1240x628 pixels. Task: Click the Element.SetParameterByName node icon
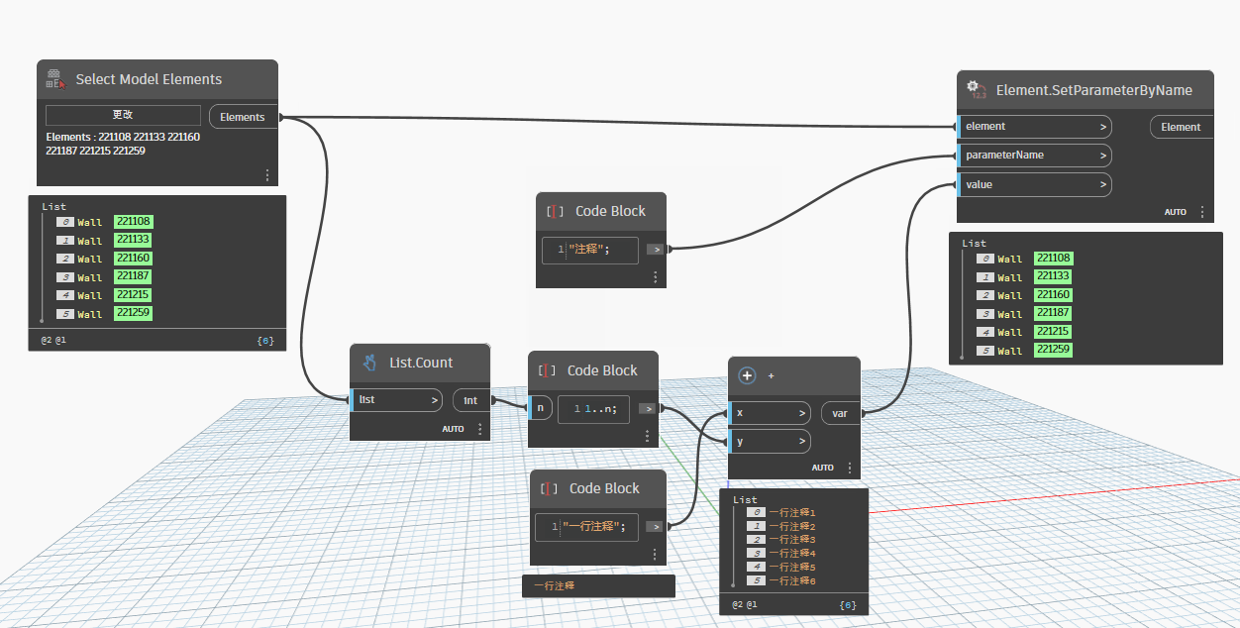coord(978,90)
